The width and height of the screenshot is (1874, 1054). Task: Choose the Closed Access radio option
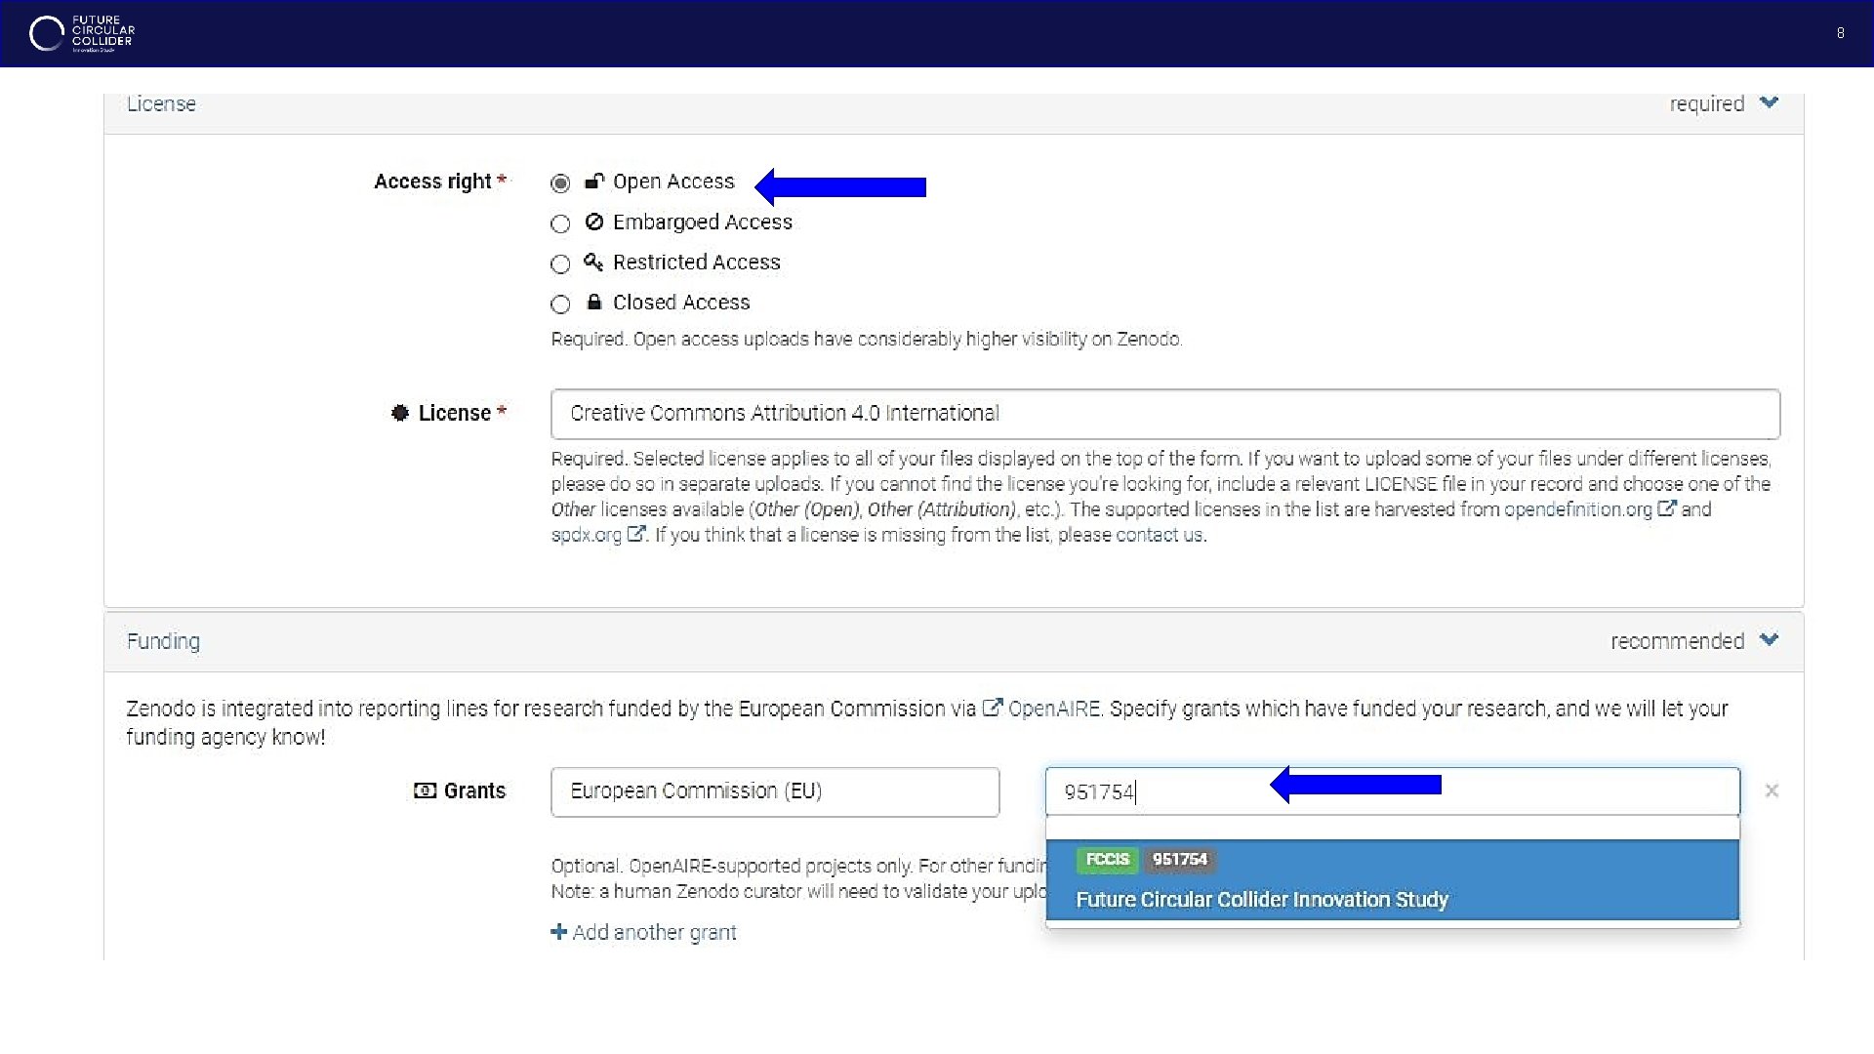[x=560, y=304]
